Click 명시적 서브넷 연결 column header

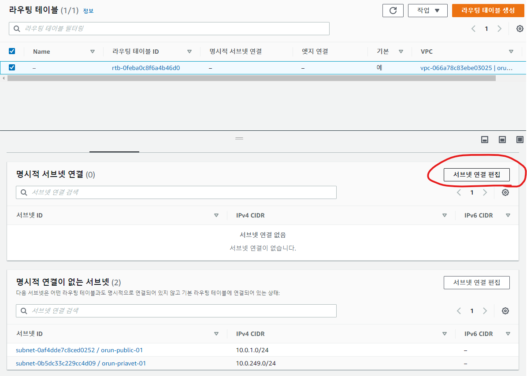tap(236, 52)
